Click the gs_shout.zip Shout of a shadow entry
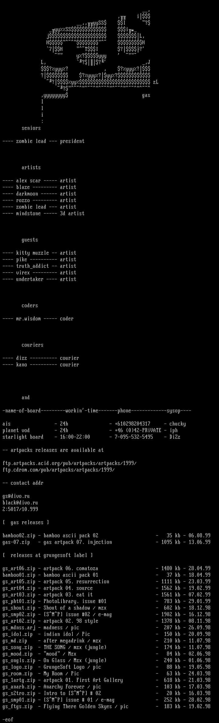Image resolution: width=219 pixels, height=723 pixels. (106, 608)
